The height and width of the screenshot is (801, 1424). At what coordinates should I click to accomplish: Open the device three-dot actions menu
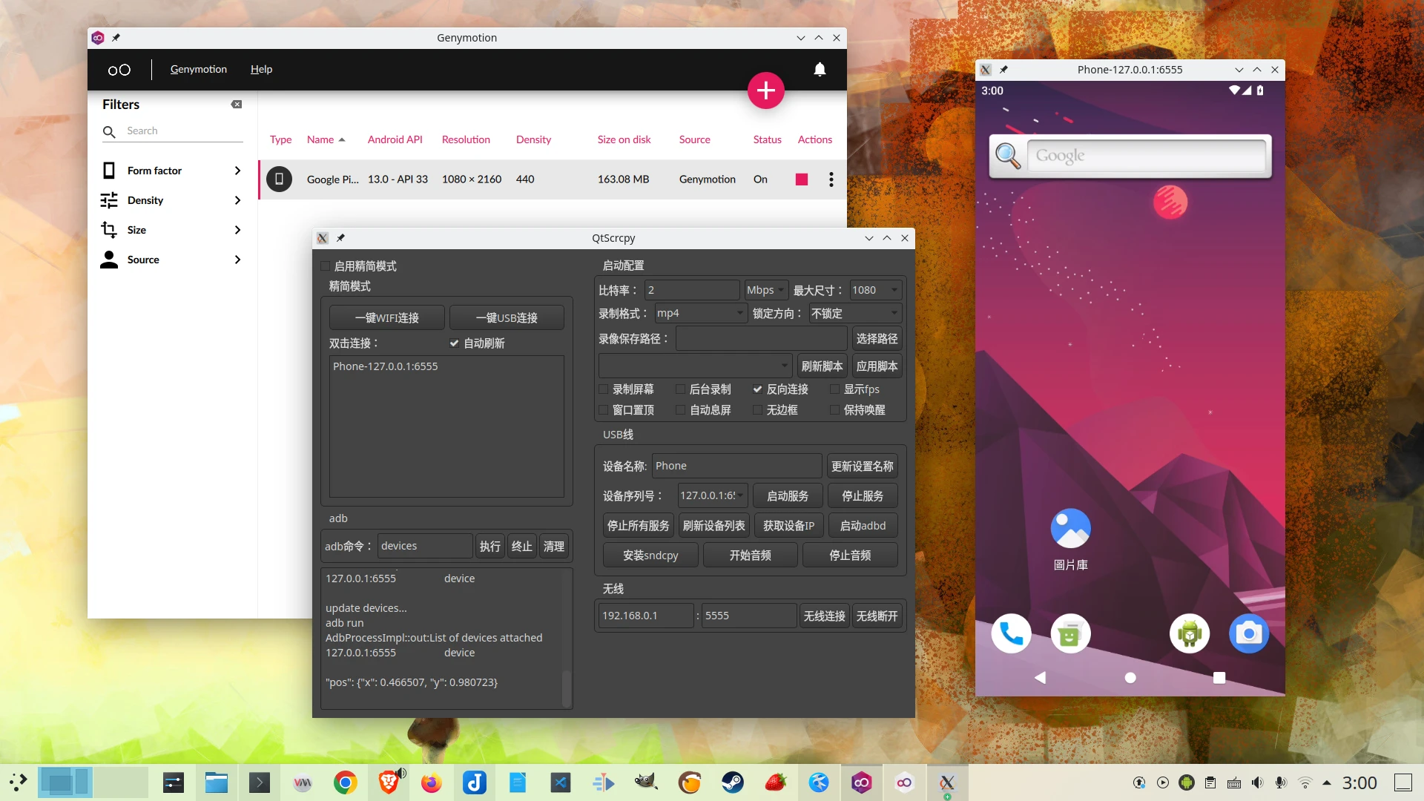[831, 179]
